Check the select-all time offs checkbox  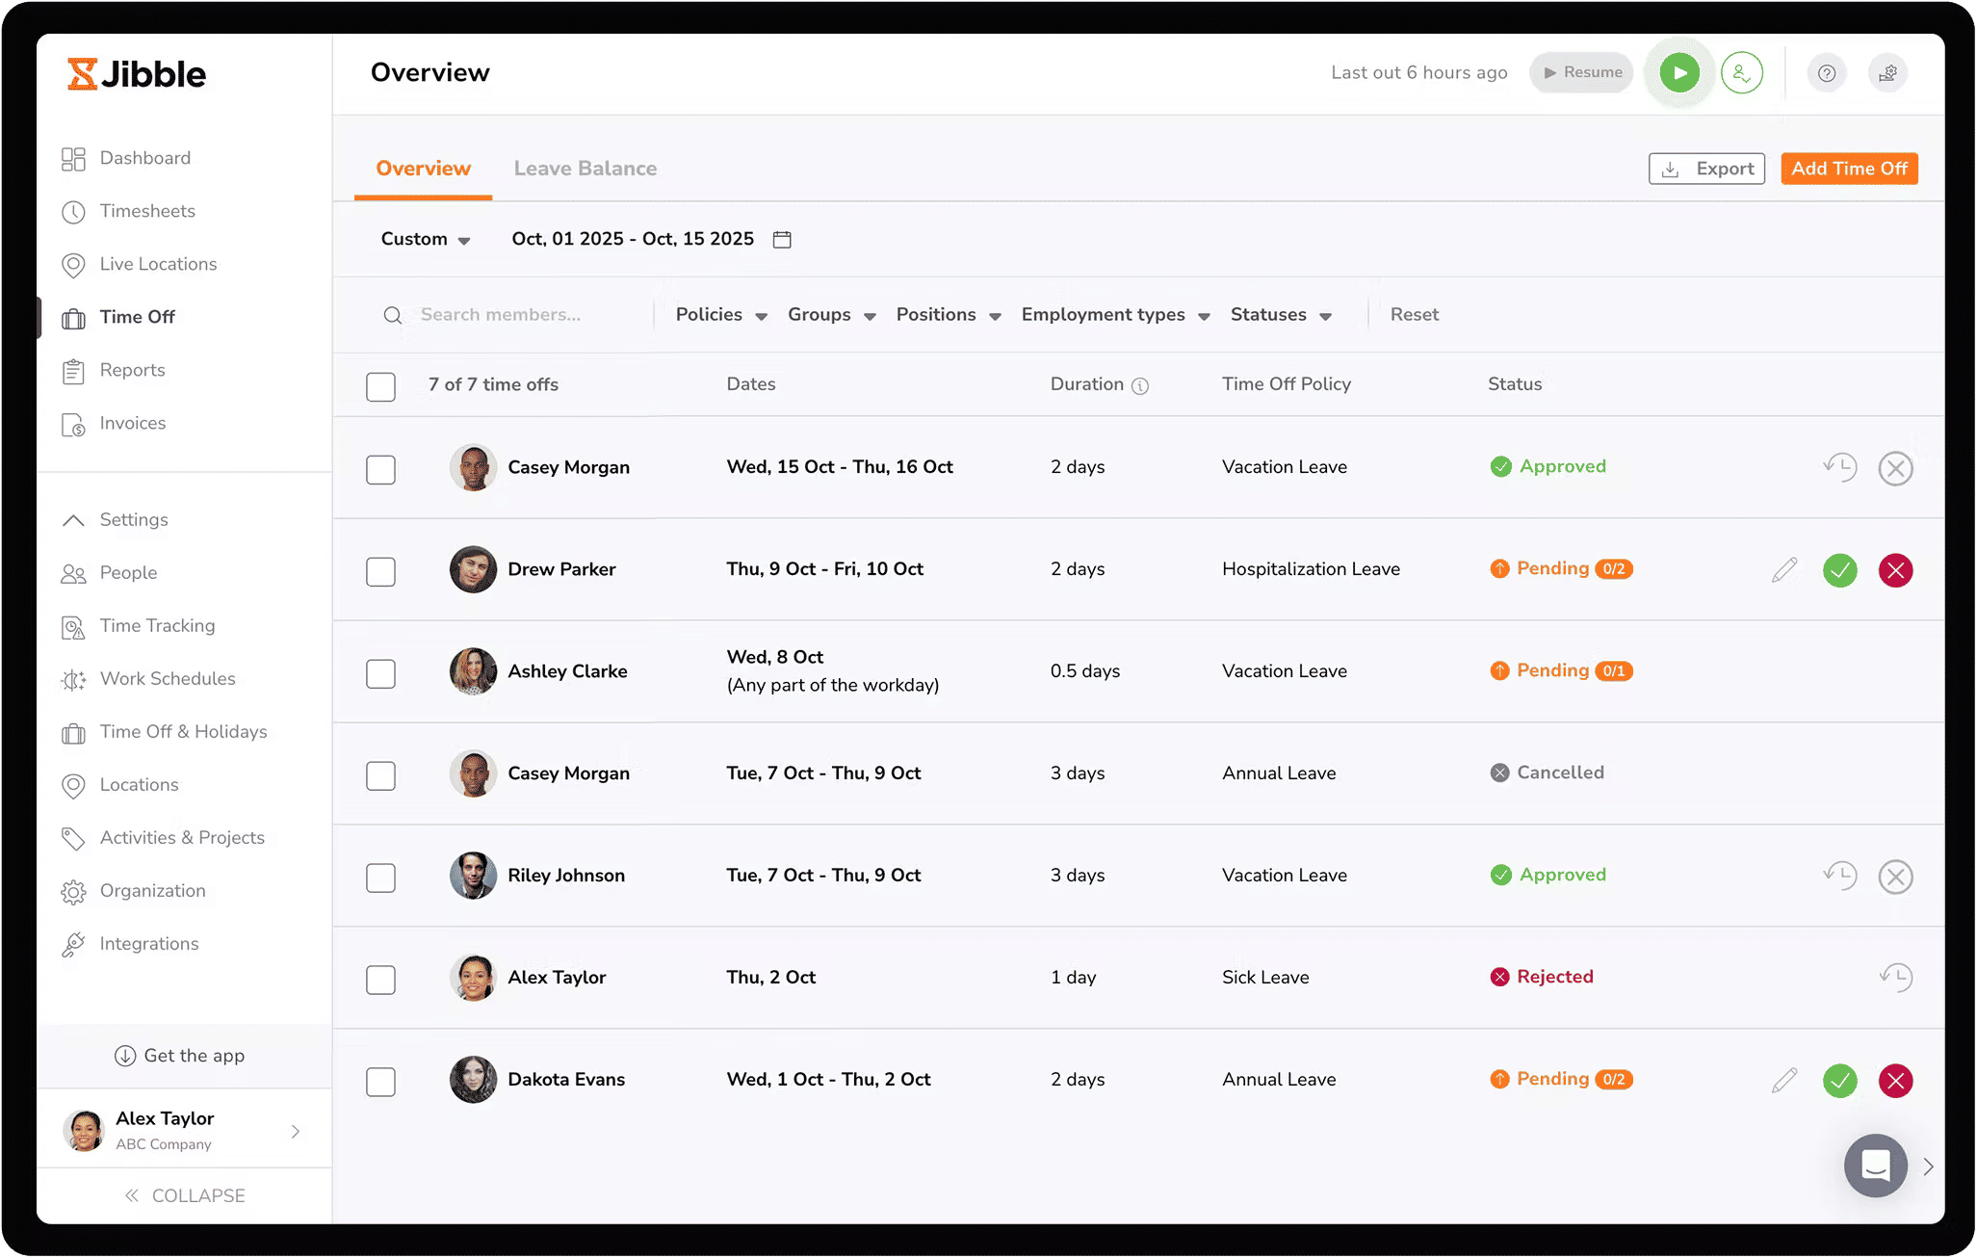click(x=380, y=385)
